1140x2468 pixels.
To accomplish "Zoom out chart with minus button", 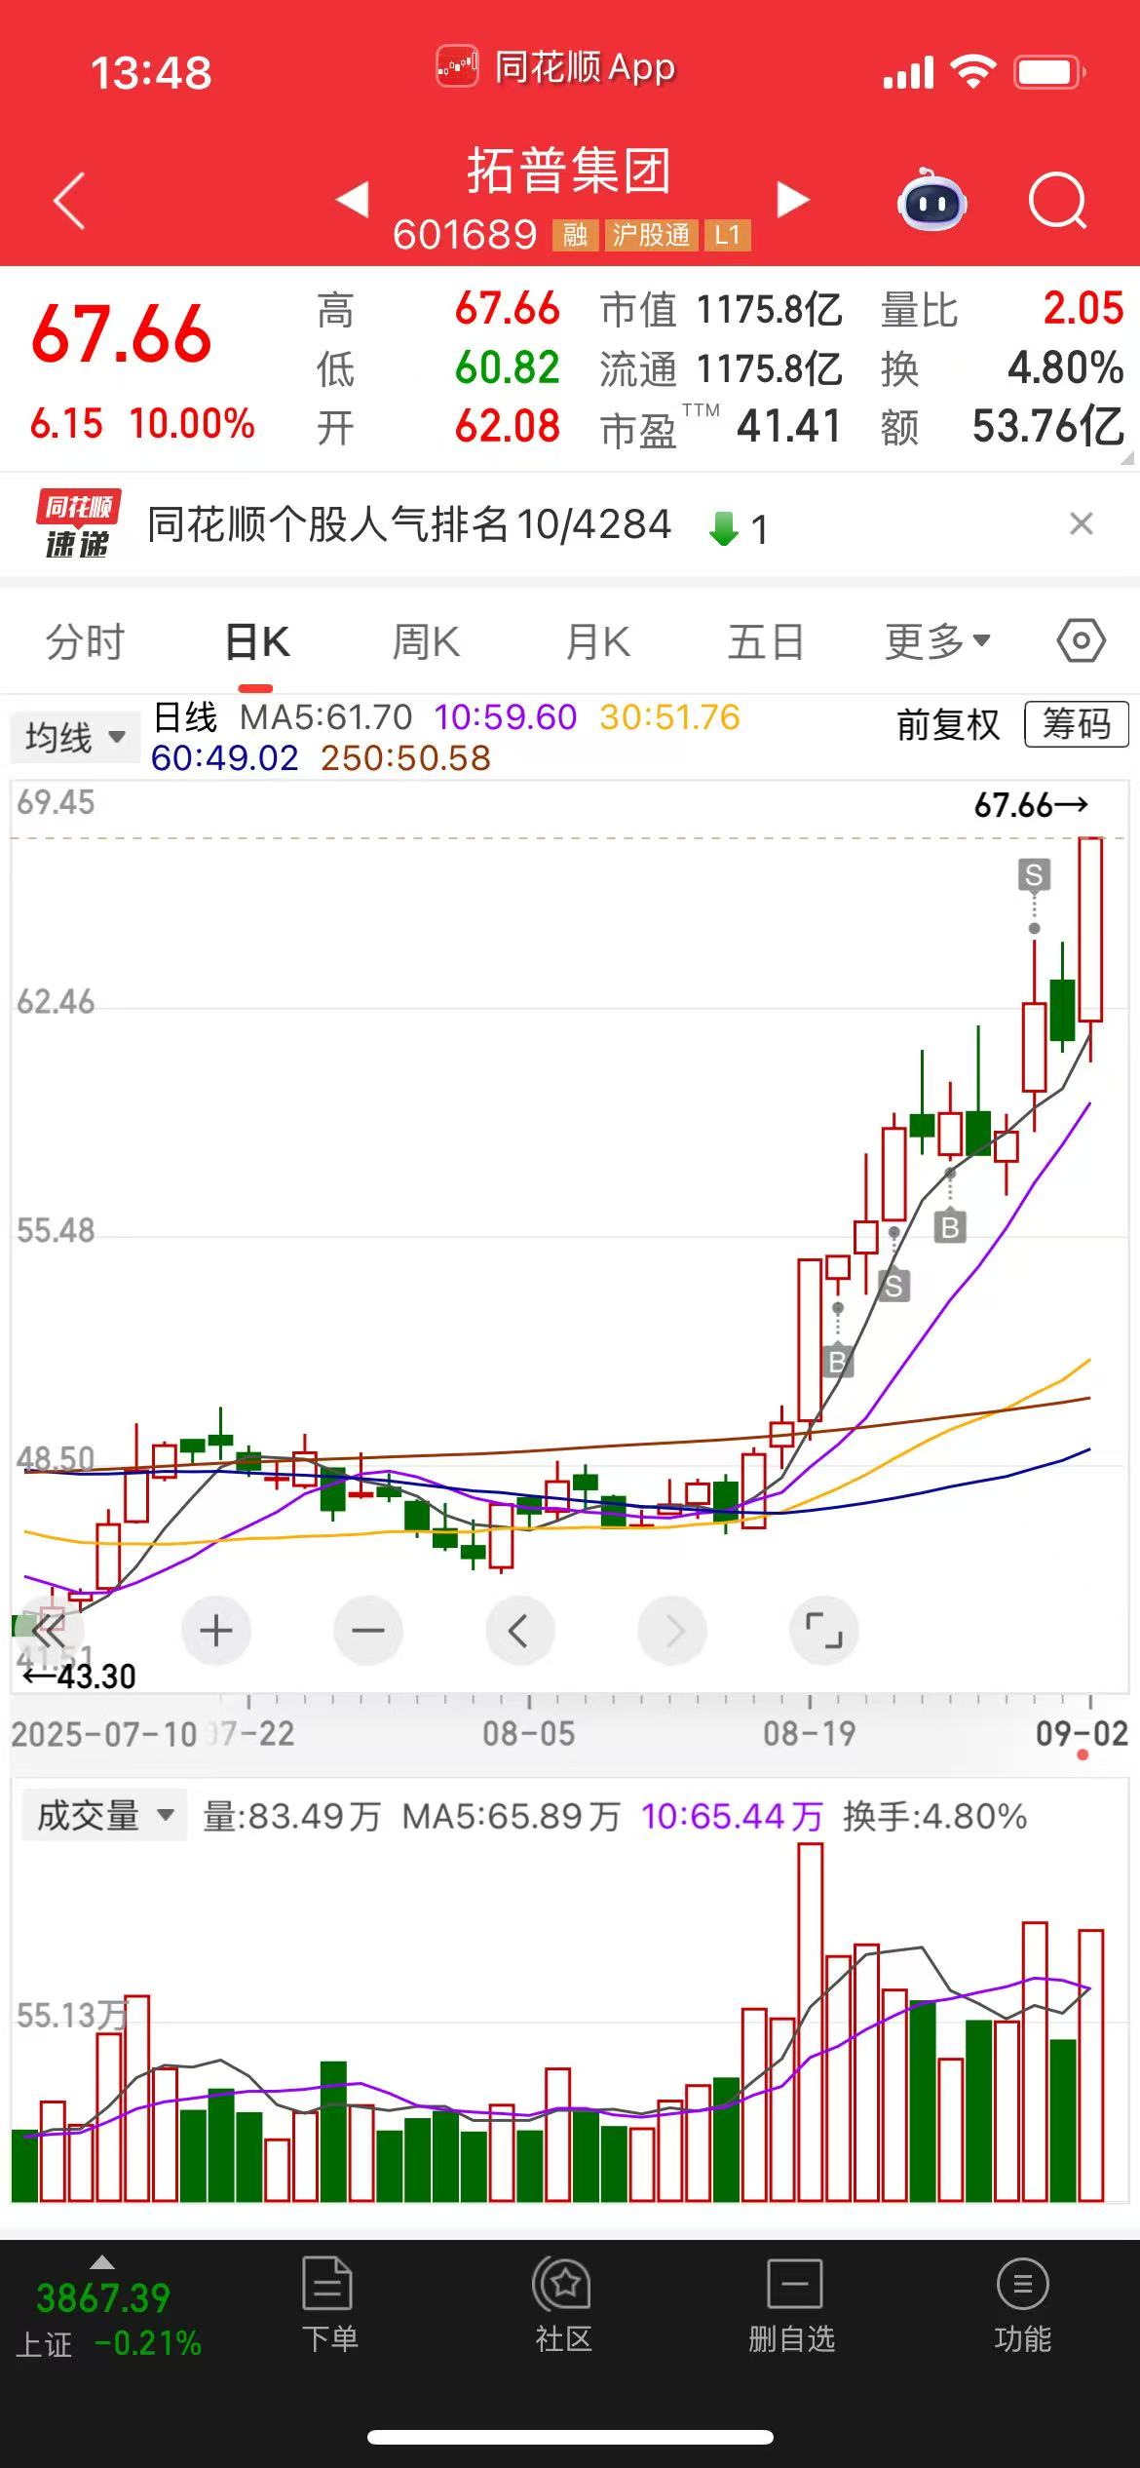I will (x=367, y=1630).
